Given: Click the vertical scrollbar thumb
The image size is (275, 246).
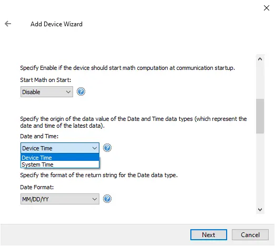Looking at the screenshot, I should coord(260,116).
